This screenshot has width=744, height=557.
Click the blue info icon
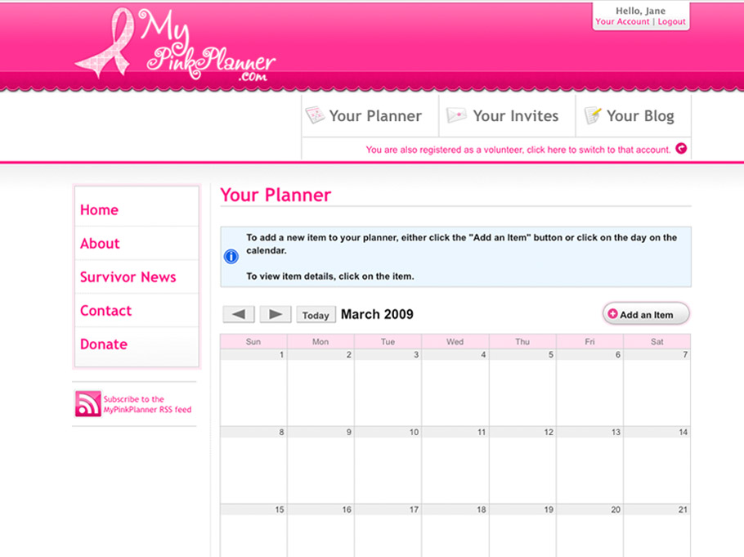click(x=231, y=257)
